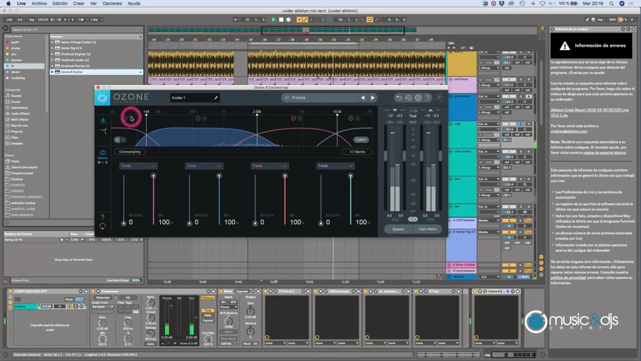Click Ozone help question mark in header
The height and width of the screenshot is (361, 641).
(x=427, y=98)
